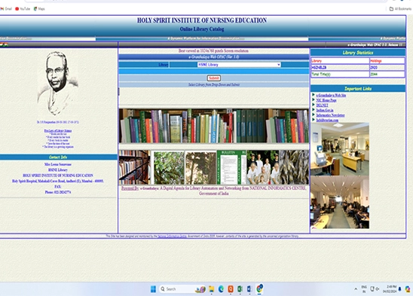The width and height of the screenshot is (413, 296).
Task: Click arrow bullet beside Indian Gov.in
Action: pos(314,110)
